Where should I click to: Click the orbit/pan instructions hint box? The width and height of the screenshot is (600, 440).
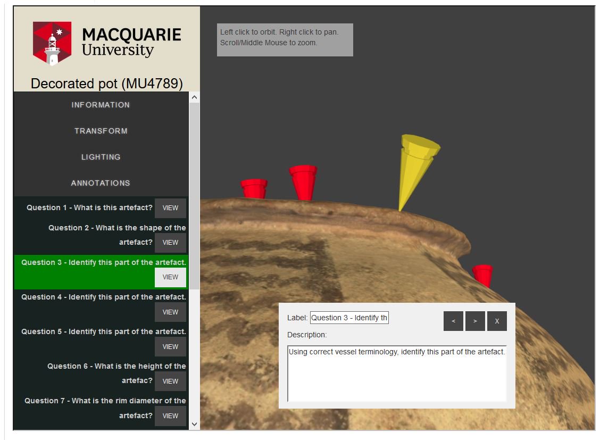coord(285,40)
